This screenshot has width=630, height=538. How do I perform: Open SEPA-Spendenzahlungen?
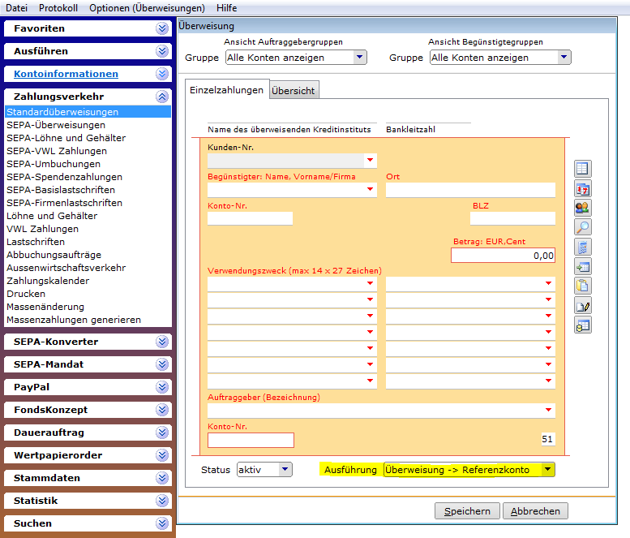tap(64, 177)
